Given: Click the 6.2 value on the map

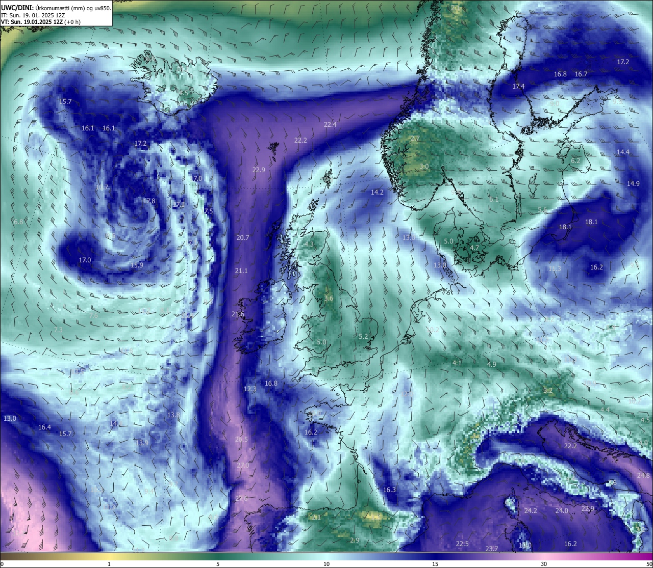Looking at the screenshot, I should coord(575,160).
